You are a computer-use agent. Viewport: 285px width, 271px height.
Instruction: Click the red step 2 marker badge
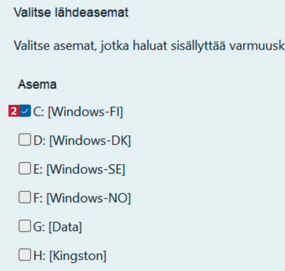14,112
